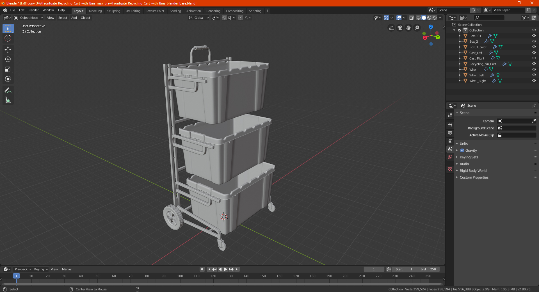Click the timeline horizontal scrollbar
Viewport: 539px width, 292px height.
[222, 284]
